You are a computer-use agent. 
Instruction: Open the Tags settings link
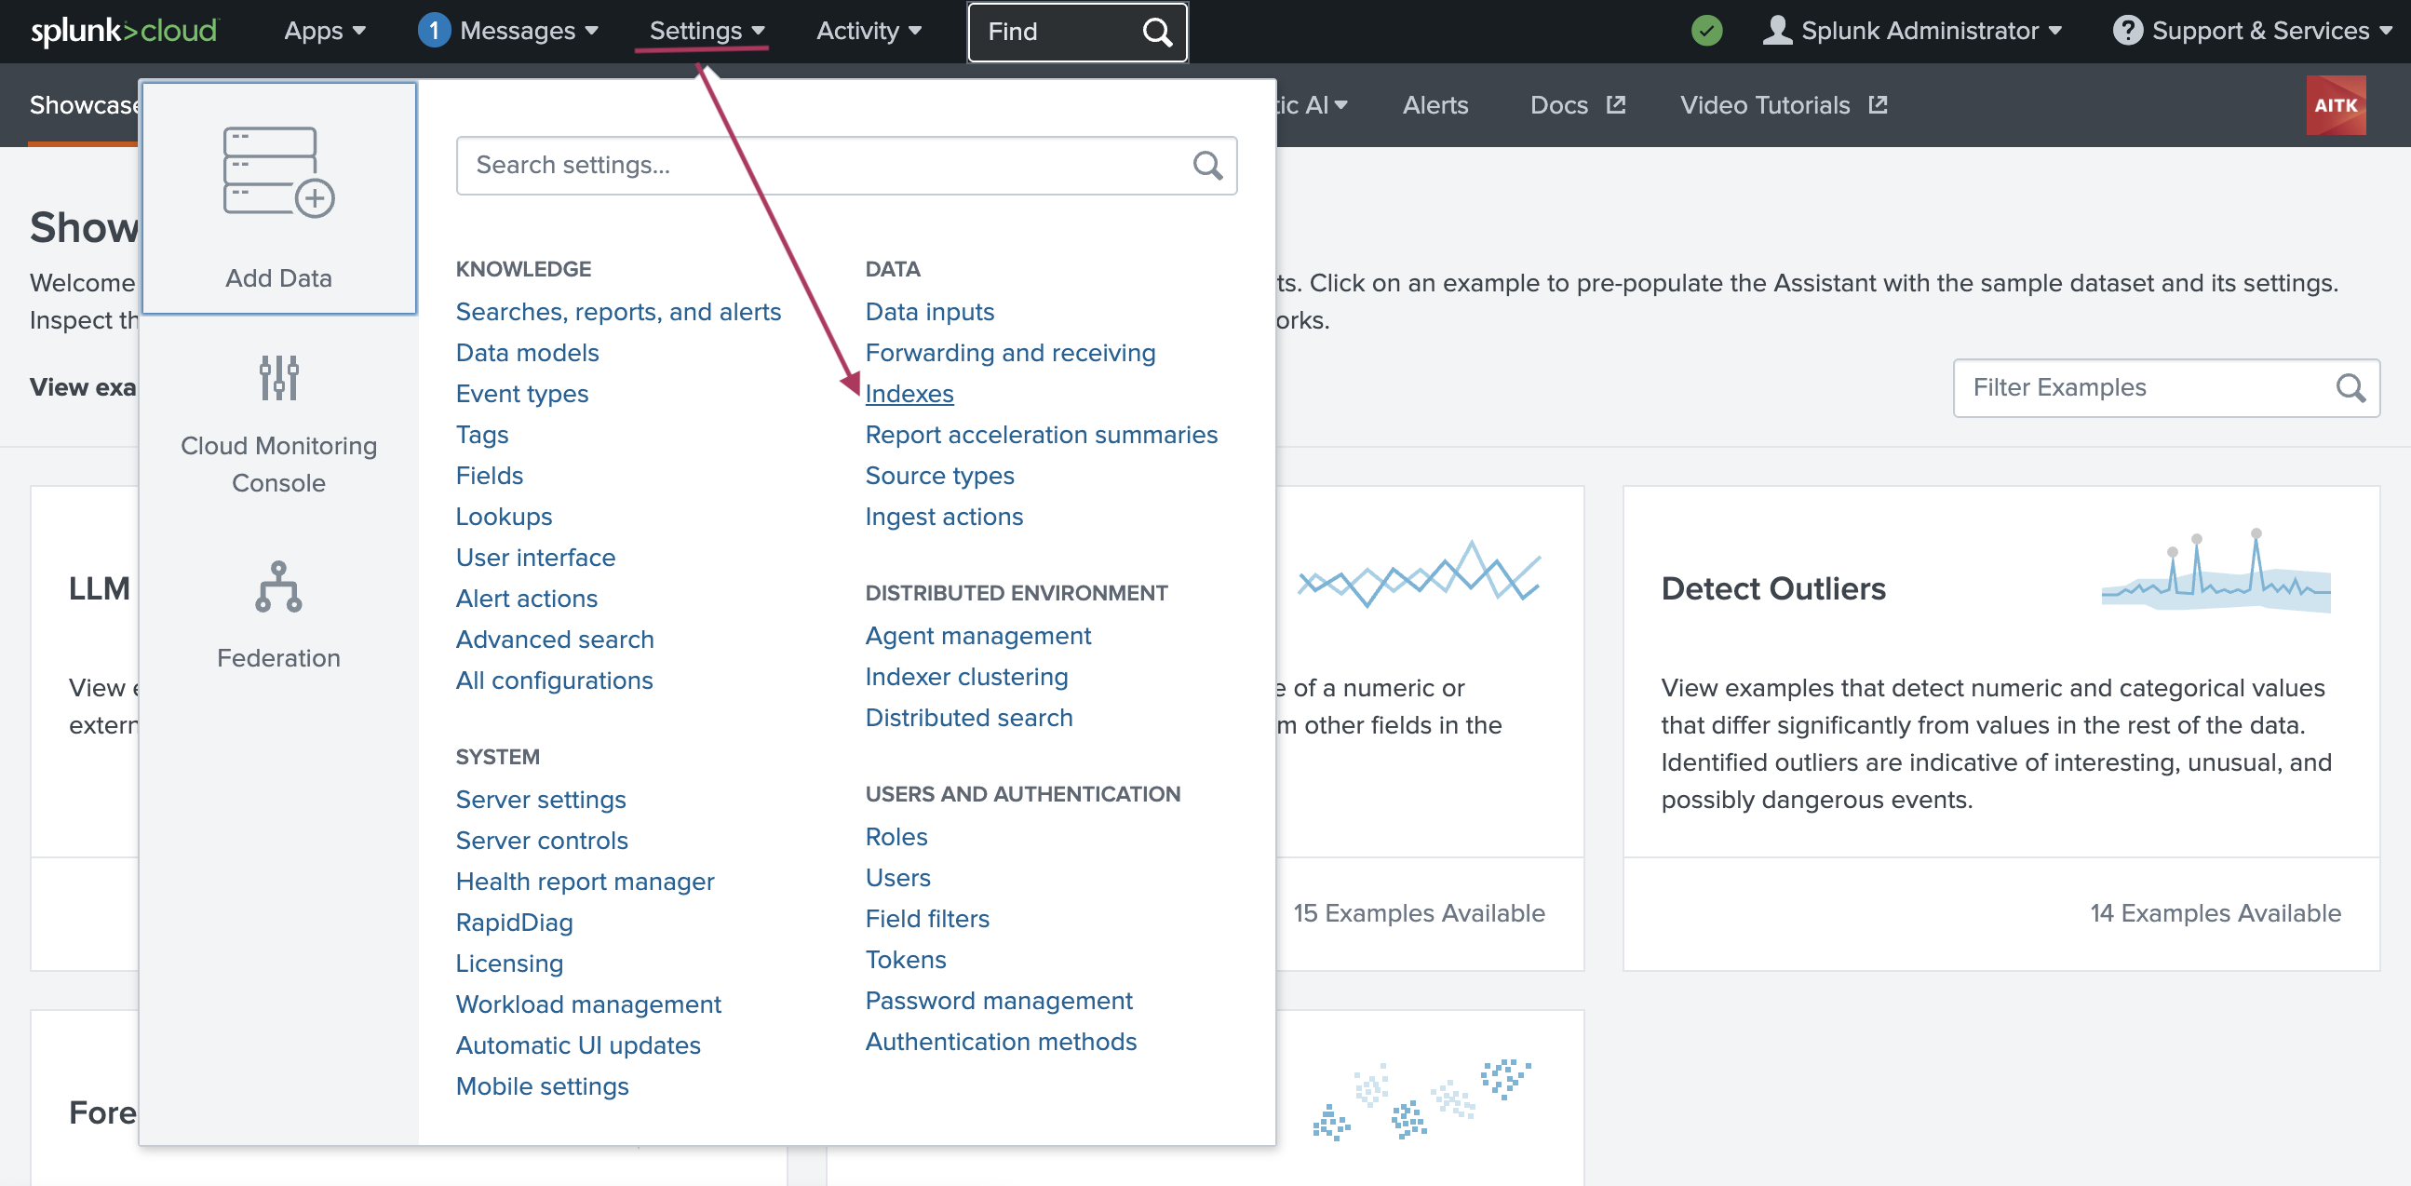482,436
